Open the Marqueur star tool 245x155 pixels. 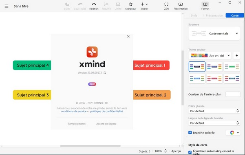point(130,6)
